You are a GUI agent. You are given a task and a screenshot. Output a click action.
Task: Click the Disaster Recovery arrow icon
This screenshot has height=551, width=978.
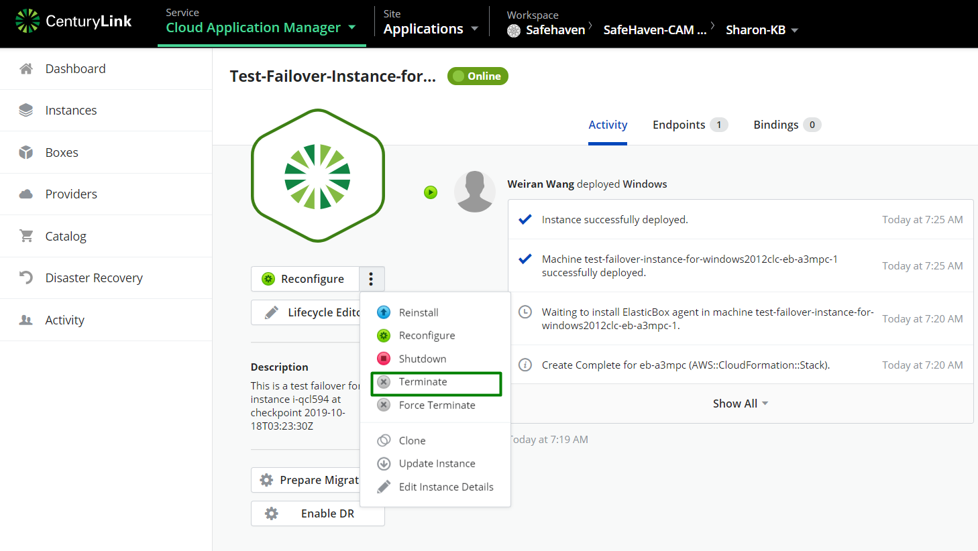[26, 278]
